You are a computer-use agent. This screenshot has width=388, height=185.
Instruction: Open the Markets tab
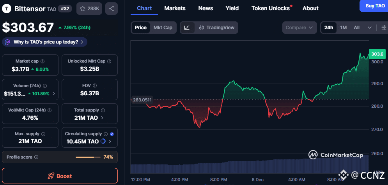point(175,8)
